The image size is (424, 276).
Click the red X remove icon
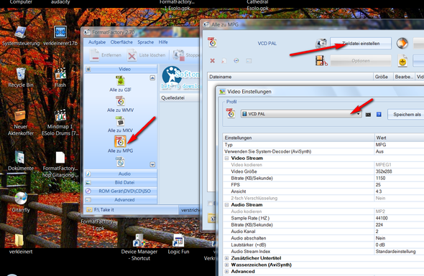(x=213, y=61)
